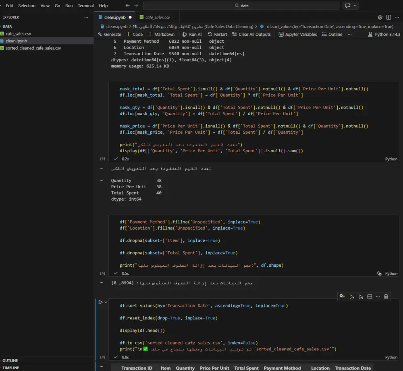The image size is (403, 371).
Task: Show the notebook Outline
Action: click(x=332, y=34)
